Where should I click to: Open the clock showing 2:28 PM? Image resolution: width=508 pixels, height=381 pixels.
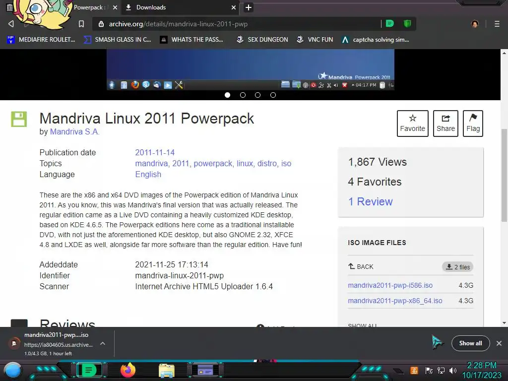click(x=481, y=370)
